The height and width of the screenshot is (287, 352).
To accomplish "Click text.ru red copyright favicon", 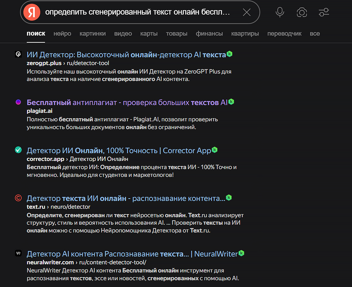I will 18,198.
